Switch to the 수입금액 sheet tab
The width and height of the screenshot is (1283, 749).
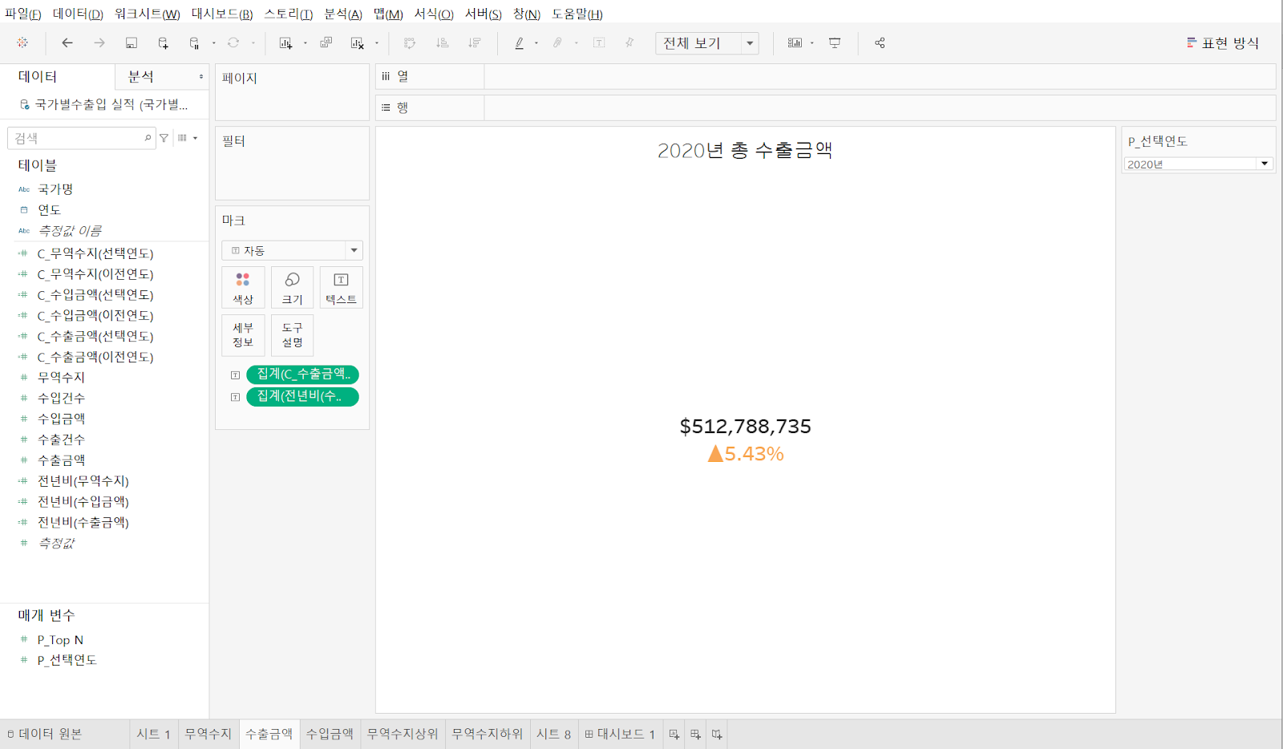pos(330,734)
